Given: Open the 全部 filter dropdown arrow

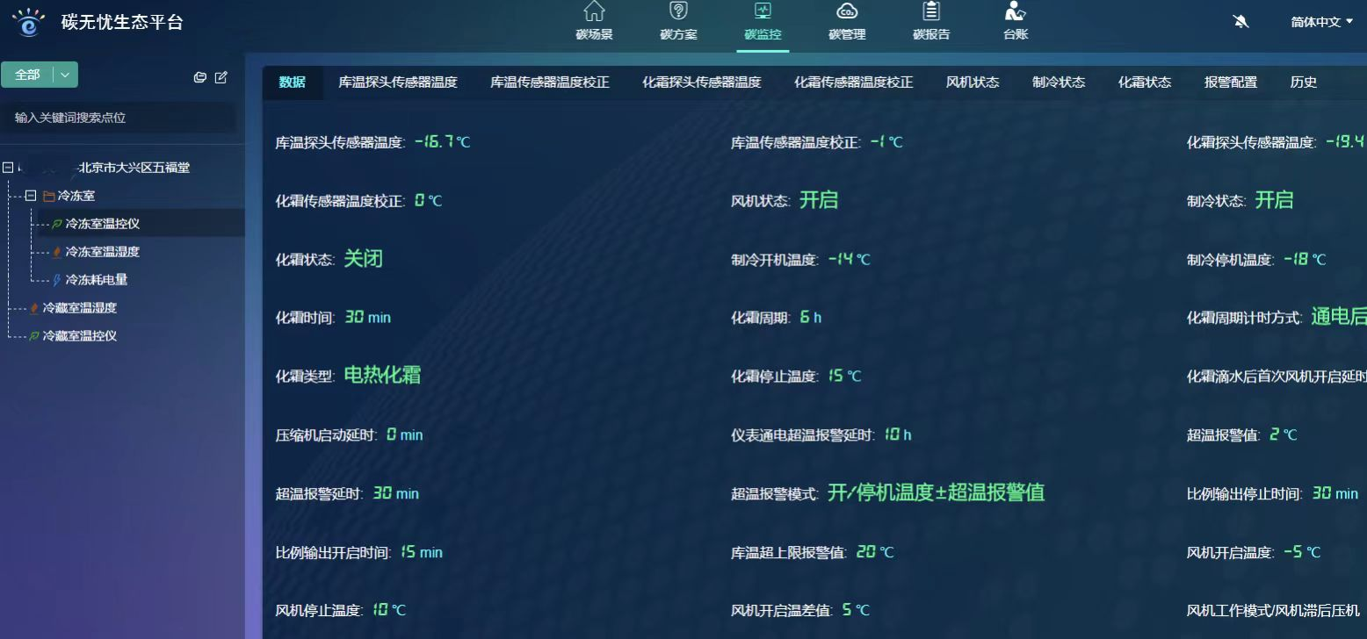Looking at the screenshot, I should click(x=66, y=75).
